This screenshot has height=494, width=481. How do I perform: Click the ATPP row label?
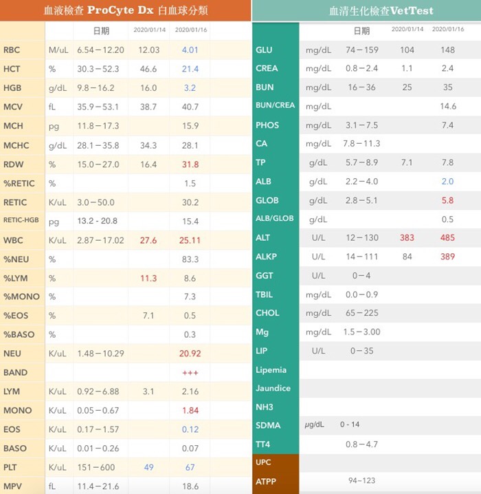(x=266, y=481)
